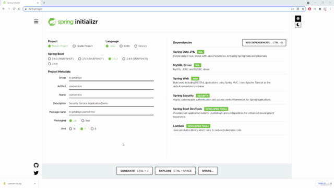Go back in browser history

click(x=4, y=9)
